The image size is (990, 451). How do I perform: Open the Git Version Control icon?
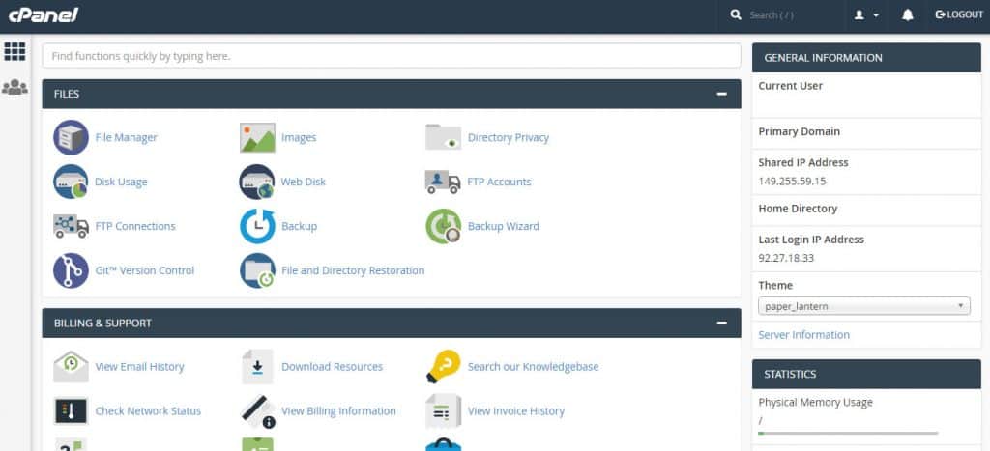point(71,270)
